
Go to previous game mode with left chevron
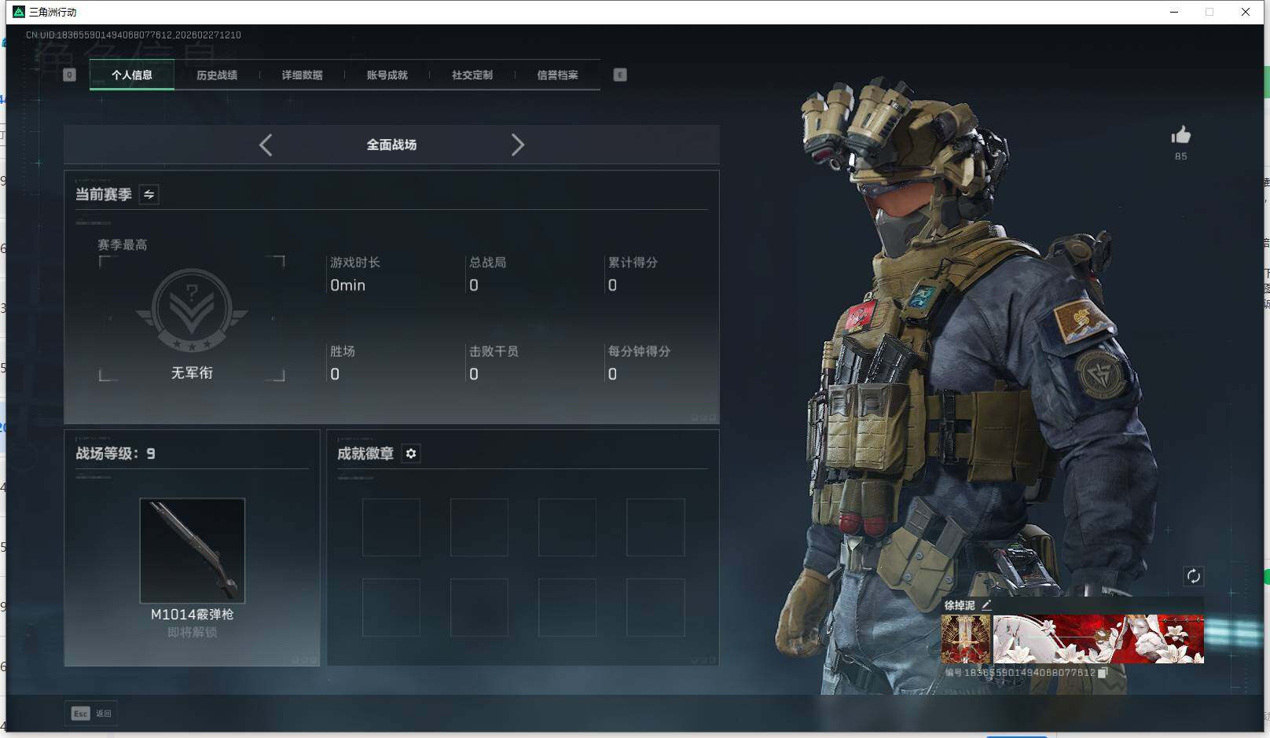[x=266, y=145]
